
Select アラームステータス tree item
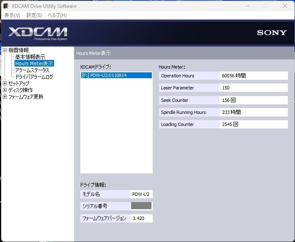pos(32,70)
